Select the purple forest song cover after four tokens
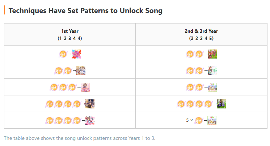 coord(221,104)
